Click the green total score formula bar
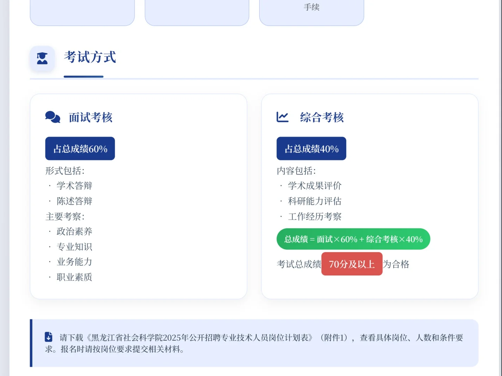Screen dimensions: 502x376 click(x=353, y=239)
